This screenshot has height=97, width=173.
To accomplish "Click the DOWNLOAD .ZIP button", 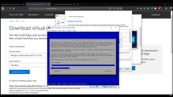I will click(x=19, y=72).
